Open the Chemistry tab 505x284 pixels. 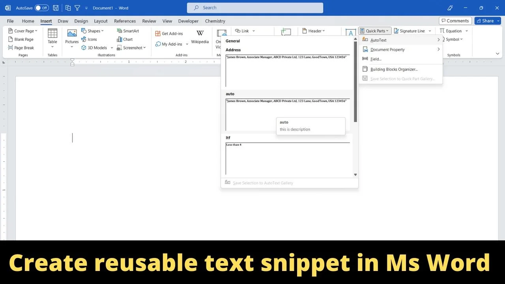[215, 21]
